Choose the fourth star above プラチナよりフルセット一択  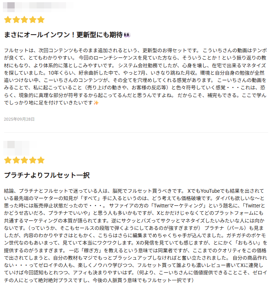point(32,160)
